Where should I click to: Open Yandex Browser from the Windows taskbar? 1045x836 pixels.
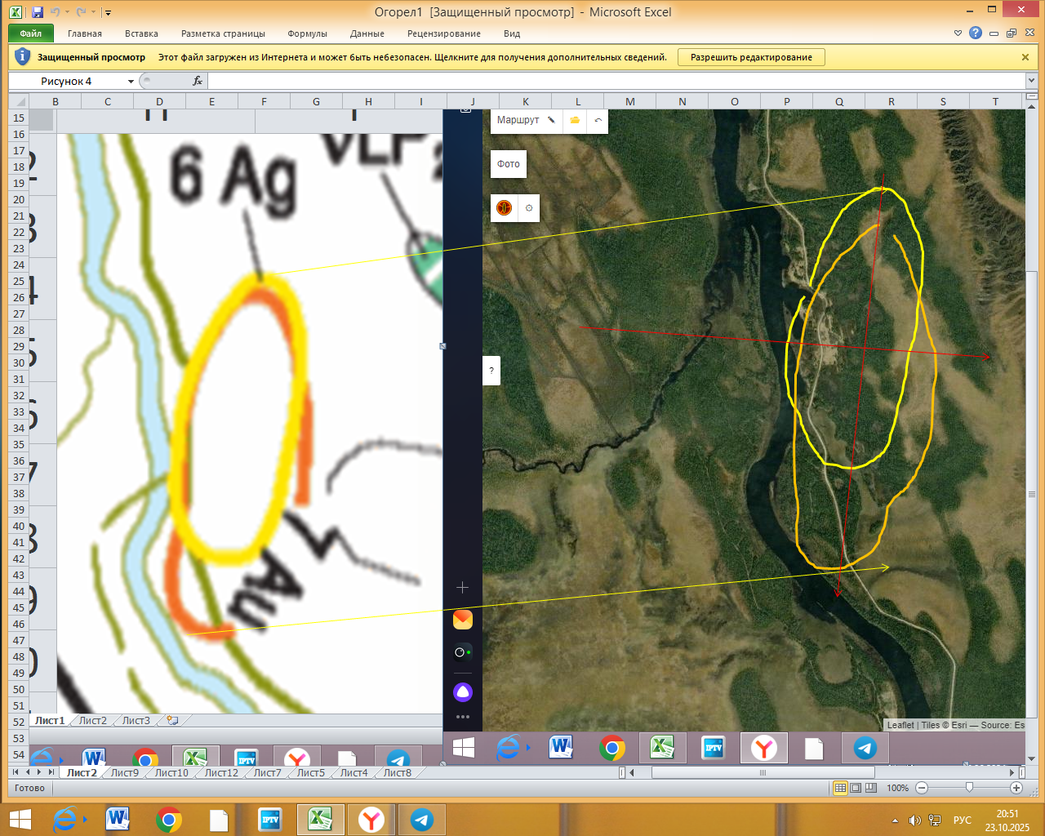[x=371, y=819]
